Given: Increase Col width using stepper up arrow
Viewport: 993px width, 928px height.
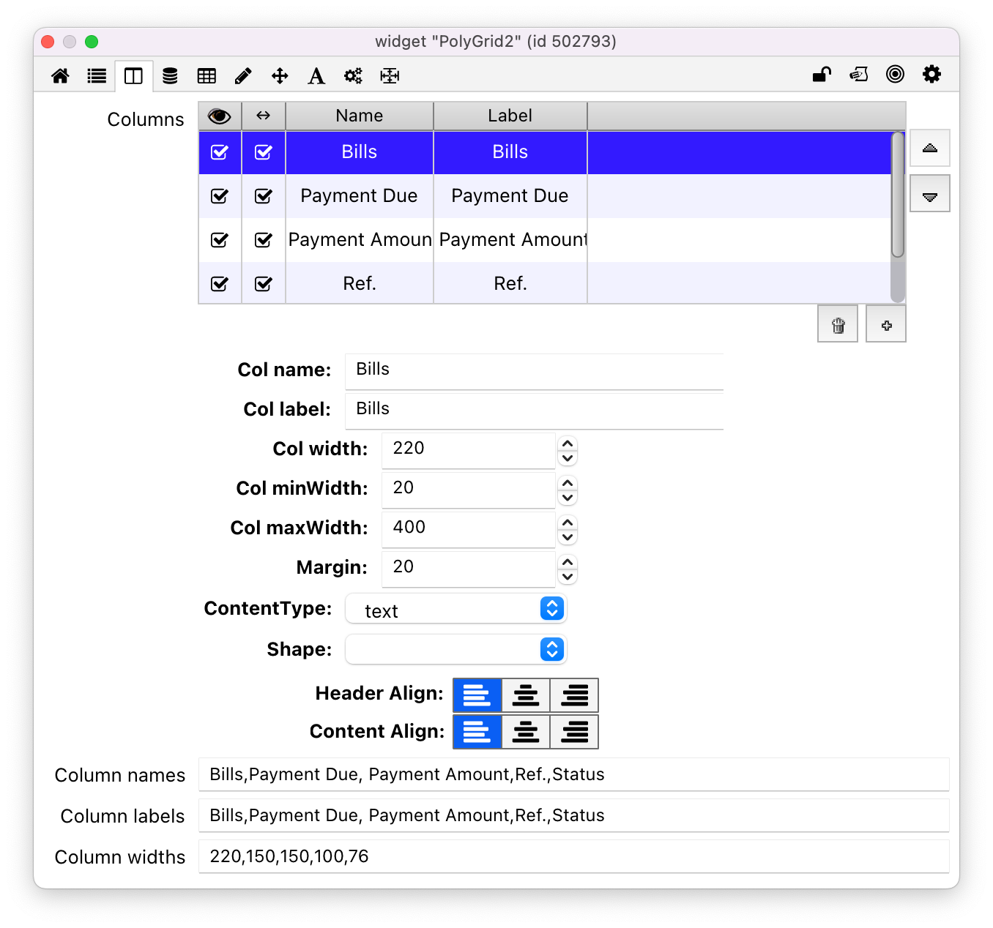Looking at the screenshot, I should 568,443.
